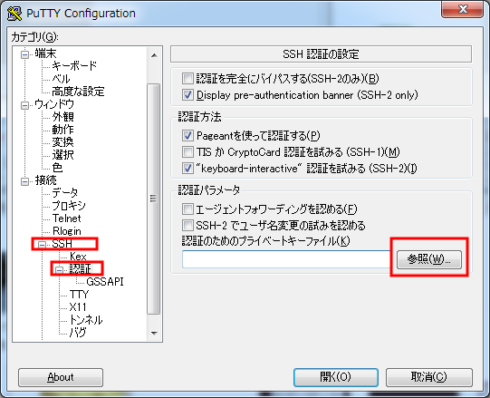The width and height of the screenshot is (490, 398).
Task: Select Kex under SSH
Action: click(78, 257)
